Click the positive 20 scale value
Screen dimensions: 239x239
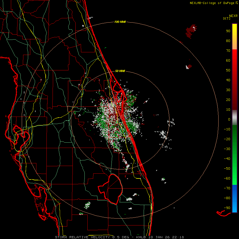228,100
